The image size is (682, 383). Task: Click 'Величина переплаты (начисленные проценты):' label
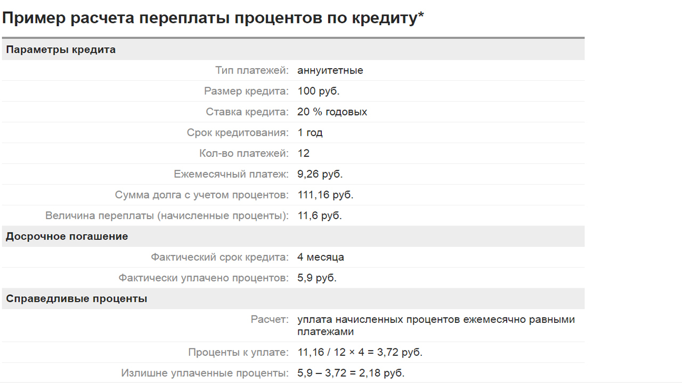point(167,215)
